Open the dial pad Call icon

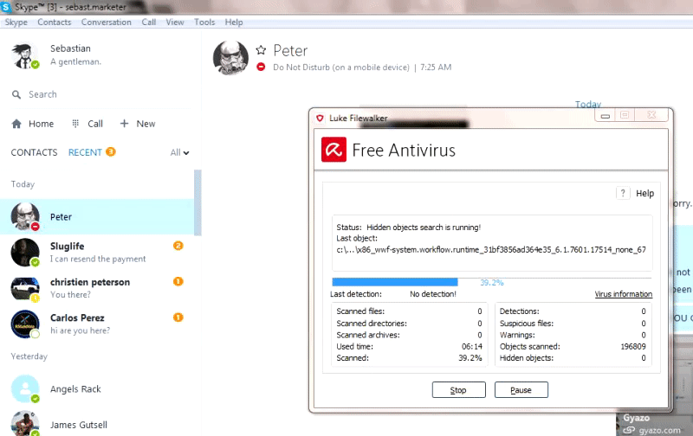(x=75, y=124)
